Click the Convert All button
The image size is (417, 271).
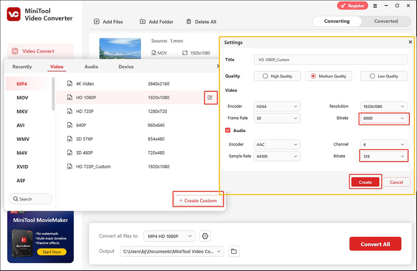click(x=375, y=244)
